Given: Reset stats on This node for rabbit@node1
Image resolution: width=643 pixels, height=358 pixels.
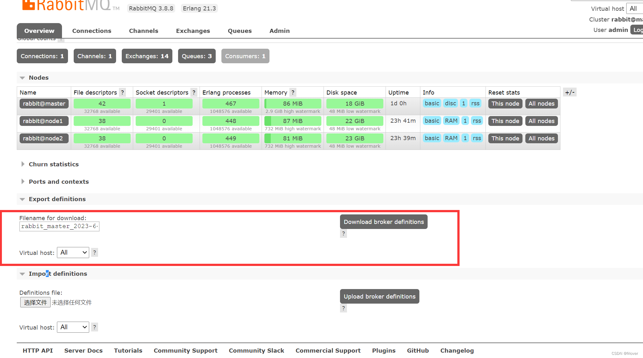Looking at the screenshot, I should (505, 121).
